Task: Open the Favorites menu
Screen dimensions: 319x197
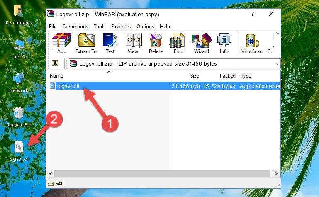Action: point(121,27)
